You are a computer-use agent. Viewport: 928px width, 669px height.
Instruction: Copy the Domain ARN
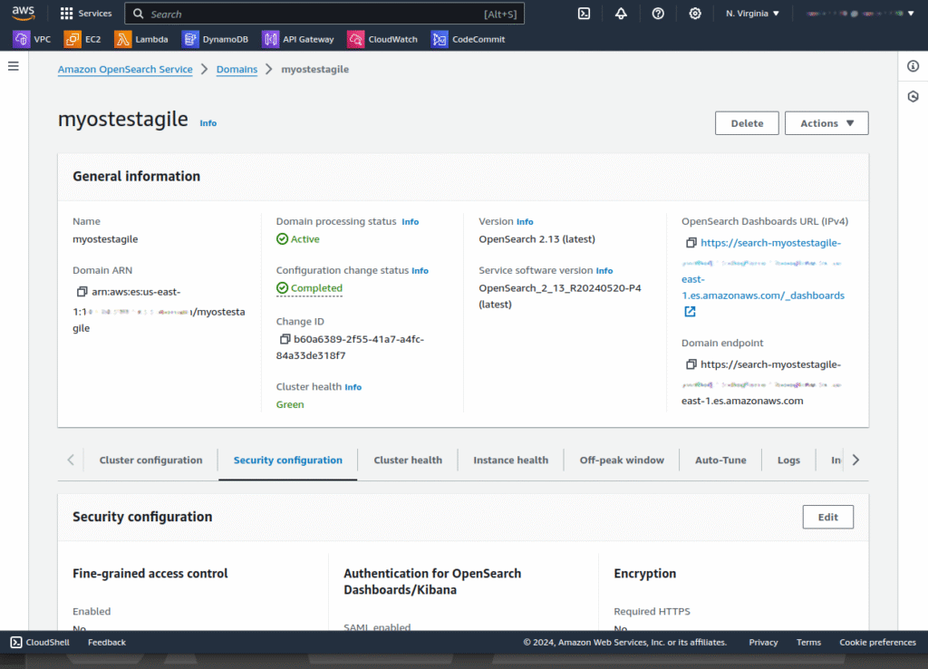pyautogui.click(x=82, y=292)
